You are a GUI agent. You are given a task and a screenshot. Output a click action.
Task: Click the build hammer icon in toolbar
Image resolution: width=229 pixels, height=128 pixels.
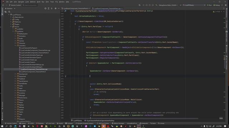click(x=156, y=5)
